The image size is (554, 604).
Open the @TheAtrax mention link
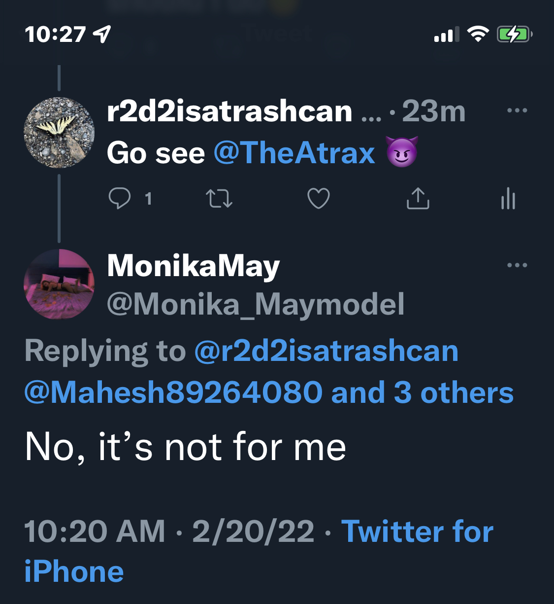tap(294, 153)
